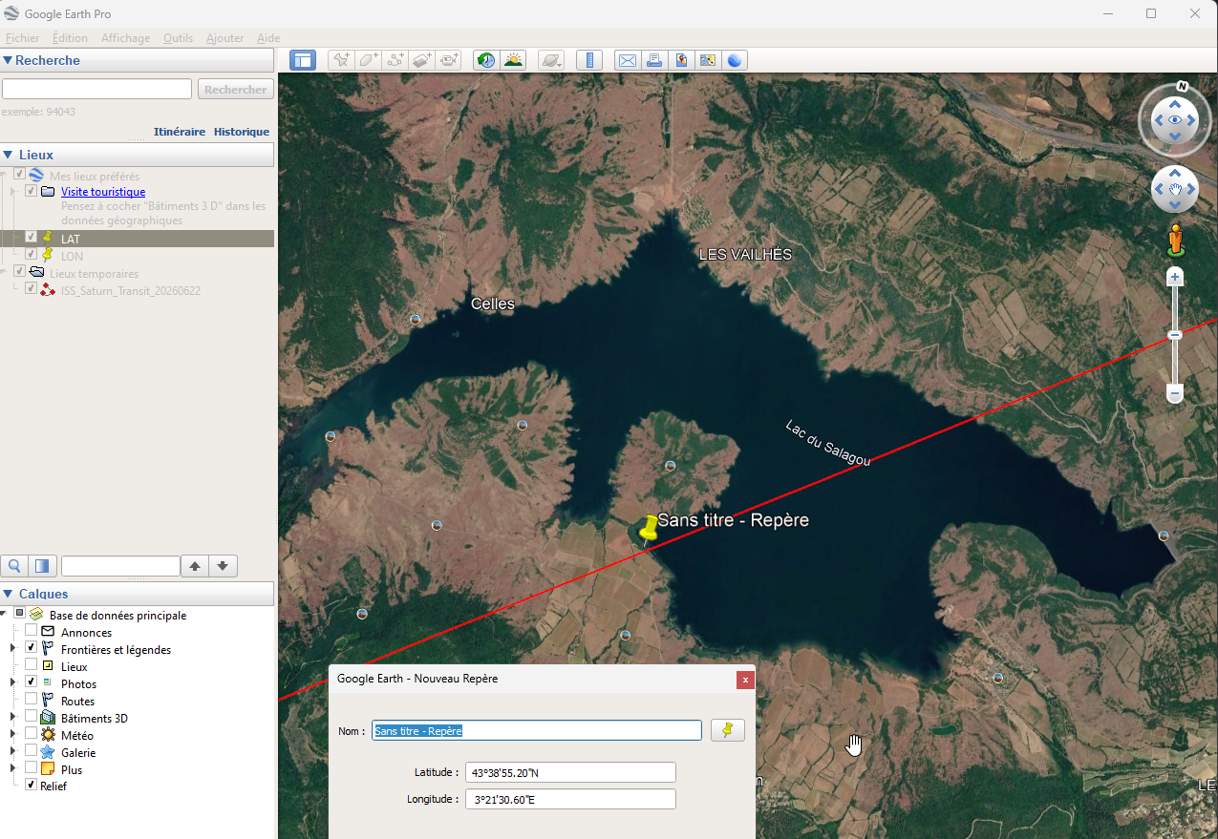Click the Add Polygon toolbar icon
The width and height of the screenshot is (1218, 839).
(368, 60)
